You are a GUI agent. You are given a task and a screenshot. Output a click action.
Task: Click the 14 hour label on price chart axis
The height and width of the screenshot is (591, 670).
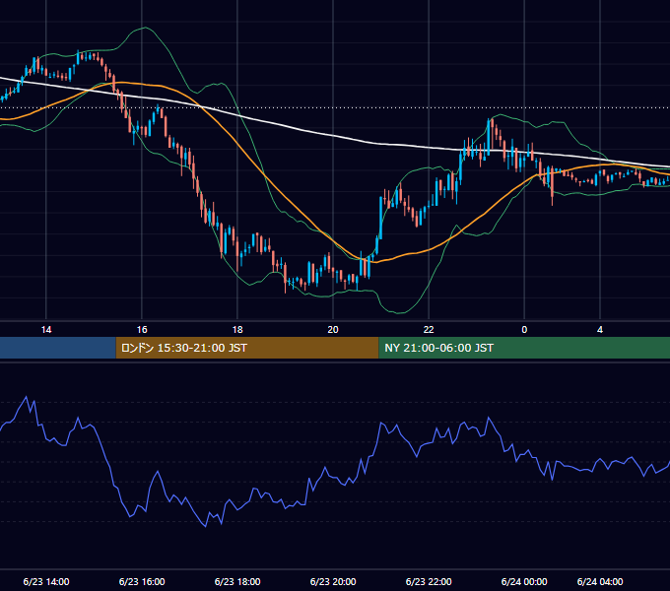point(46,330)
